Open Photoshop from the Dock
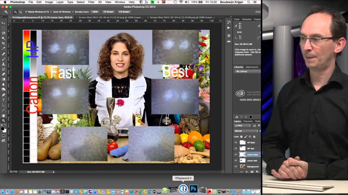Screen dimensions: 348x195 [193, 188]
